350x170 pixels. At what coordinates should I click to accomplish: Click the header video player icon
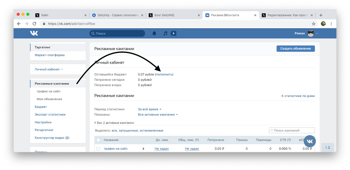tap(173, 33)
